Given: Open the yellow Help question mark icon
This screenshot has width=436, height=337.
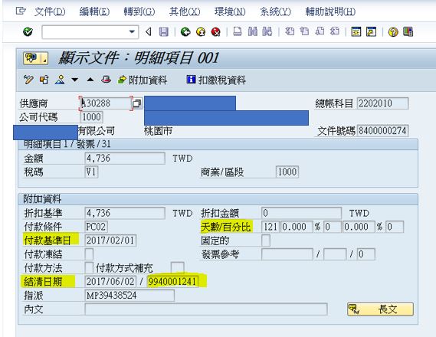Looking at the screenshot, I should coord(393,32).
